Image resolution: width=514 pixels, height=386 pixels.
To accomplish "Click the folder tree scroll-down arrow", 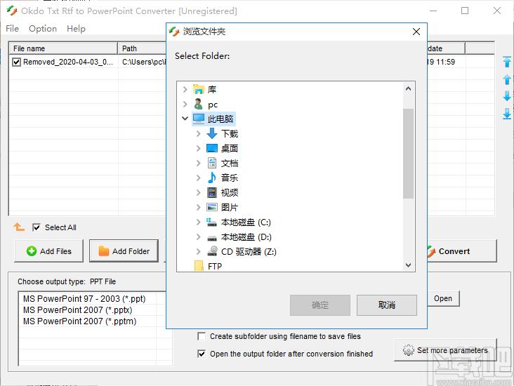I will pos(408,265).
